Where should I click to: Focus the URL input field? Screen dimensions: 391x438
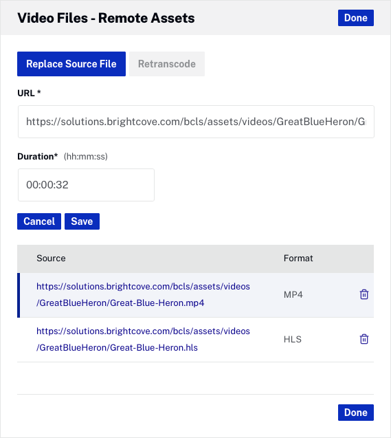click(x=196, y=122)
